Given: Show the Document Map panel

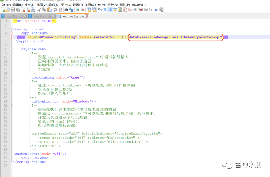Looking at the screenshot, I should (x=120, y=10).
